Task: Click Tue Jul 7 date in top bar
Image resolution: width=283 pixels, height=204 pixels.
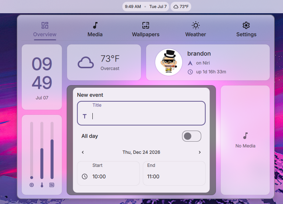Action: [x=158, y=7]
